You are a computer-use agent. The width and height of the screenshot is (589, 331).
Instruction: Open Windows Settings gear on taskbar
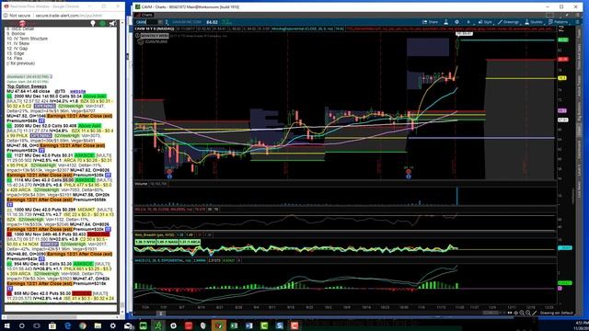point(112,325)
